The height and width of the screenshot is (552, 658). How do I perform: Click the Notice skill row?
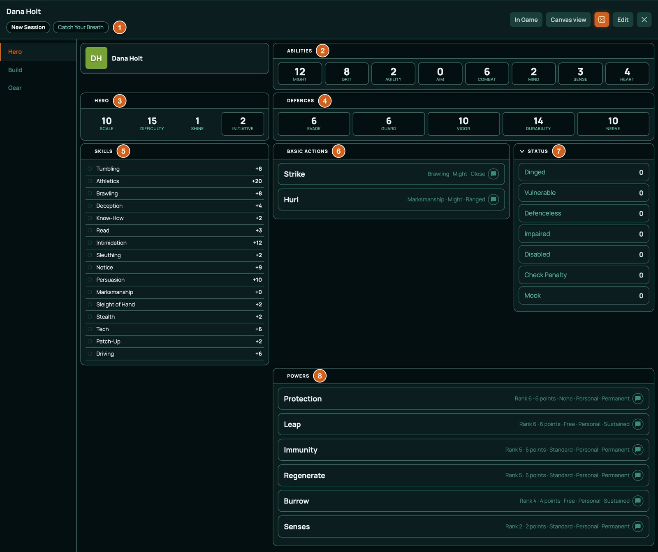click(175, 268)
